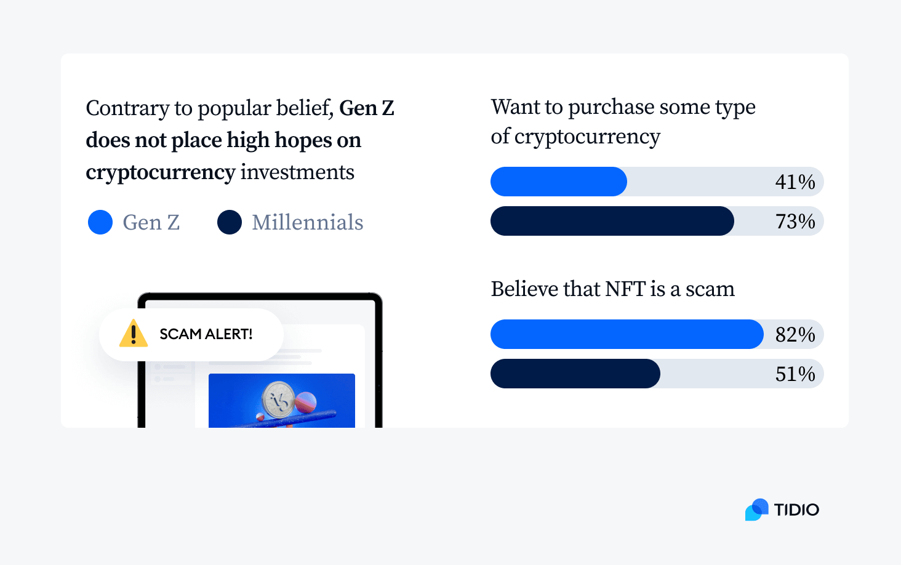This screenshot has width=901, height=565.
Task: Click the 'Believe that NFT is a scam' heading
Action: pos(612,289)
